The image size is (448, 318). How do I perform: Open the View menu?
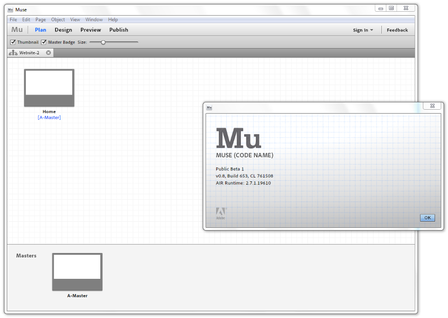[75, 20]
